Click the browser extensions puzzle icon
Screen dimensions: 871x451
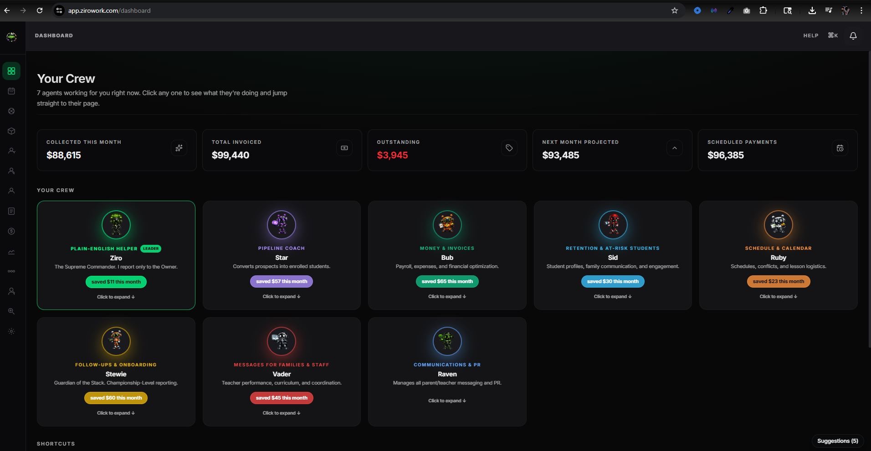[x=763, y=10]
